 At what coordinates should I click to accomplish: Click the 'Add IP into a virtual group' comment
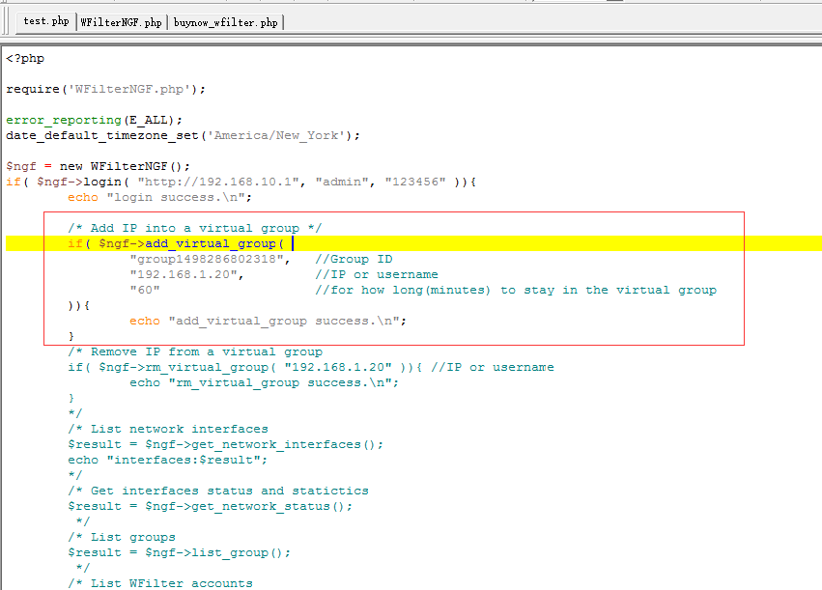click(x=194, y=229)
